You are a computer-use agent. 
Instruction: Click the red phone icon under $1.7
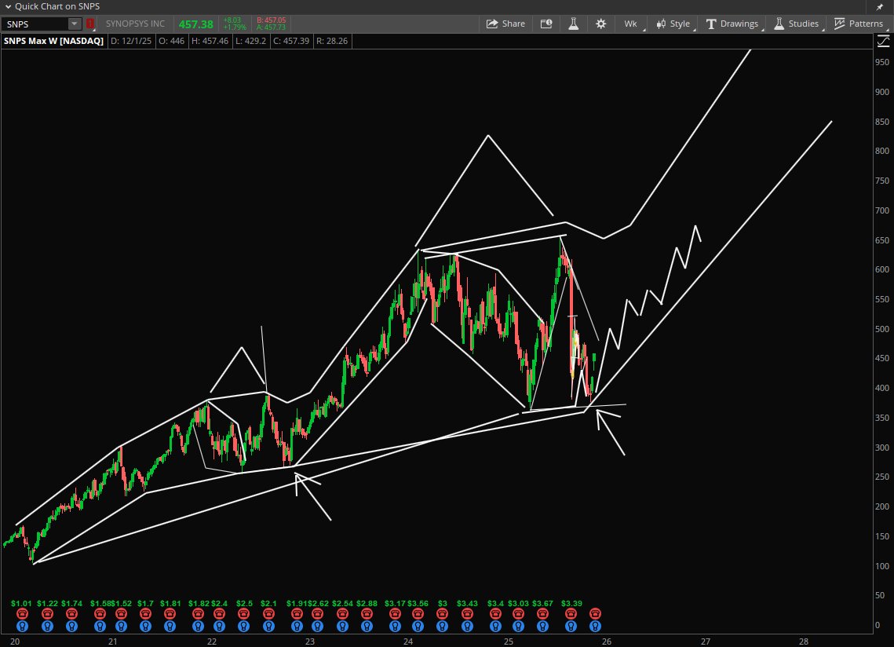(145, 614)
